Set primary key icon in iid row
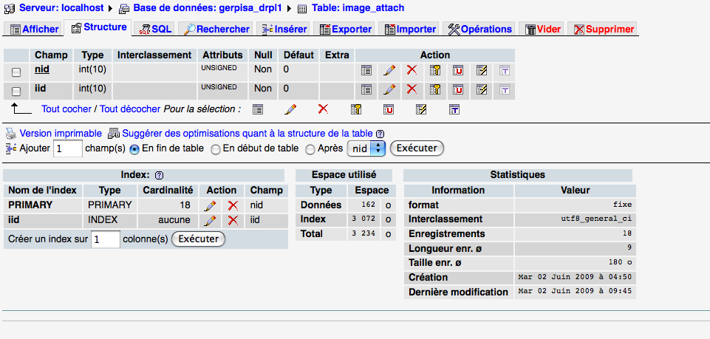 [x=435, y=89]
